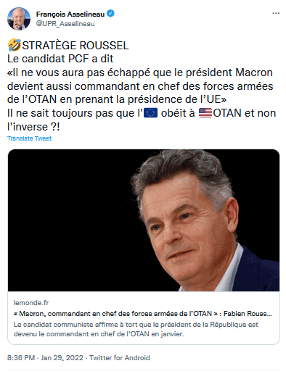Click the European Union flag emoji
The image size is (286, 374).
point(150,113)
